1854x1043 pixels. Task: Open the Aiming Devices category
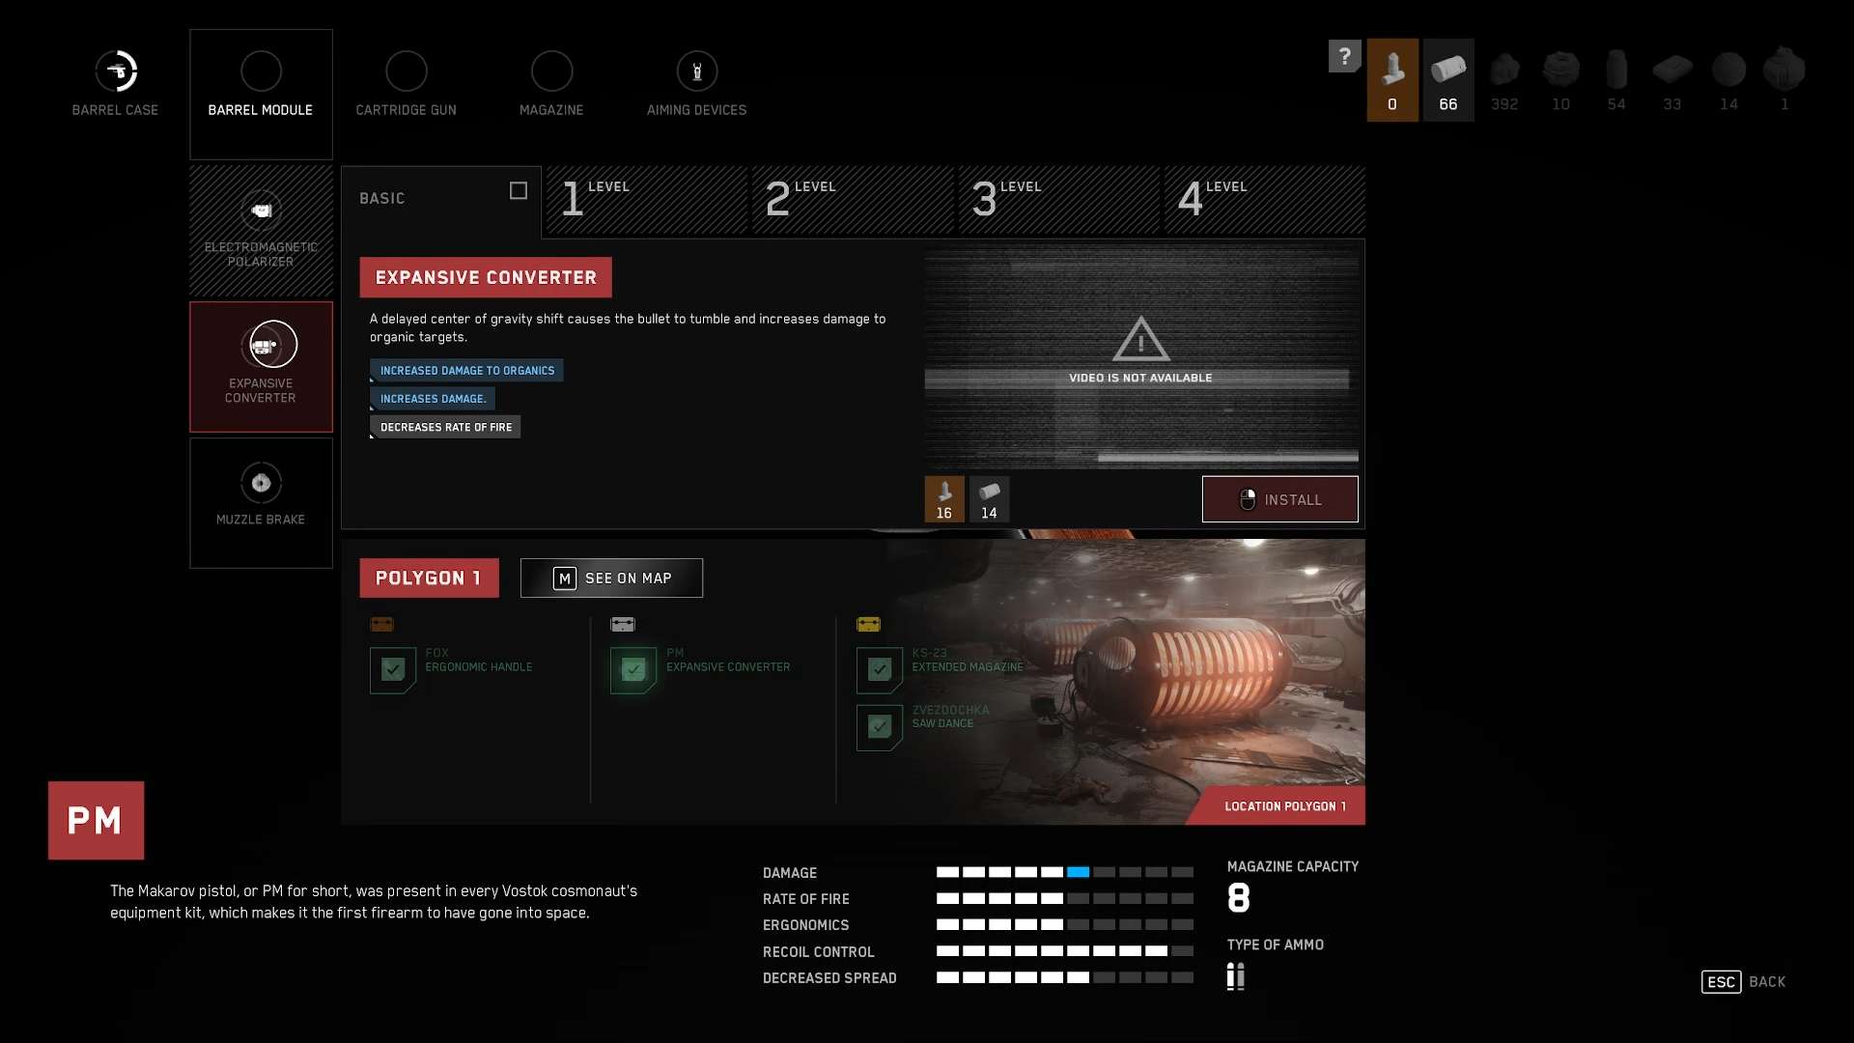click(x=696, y=85)
